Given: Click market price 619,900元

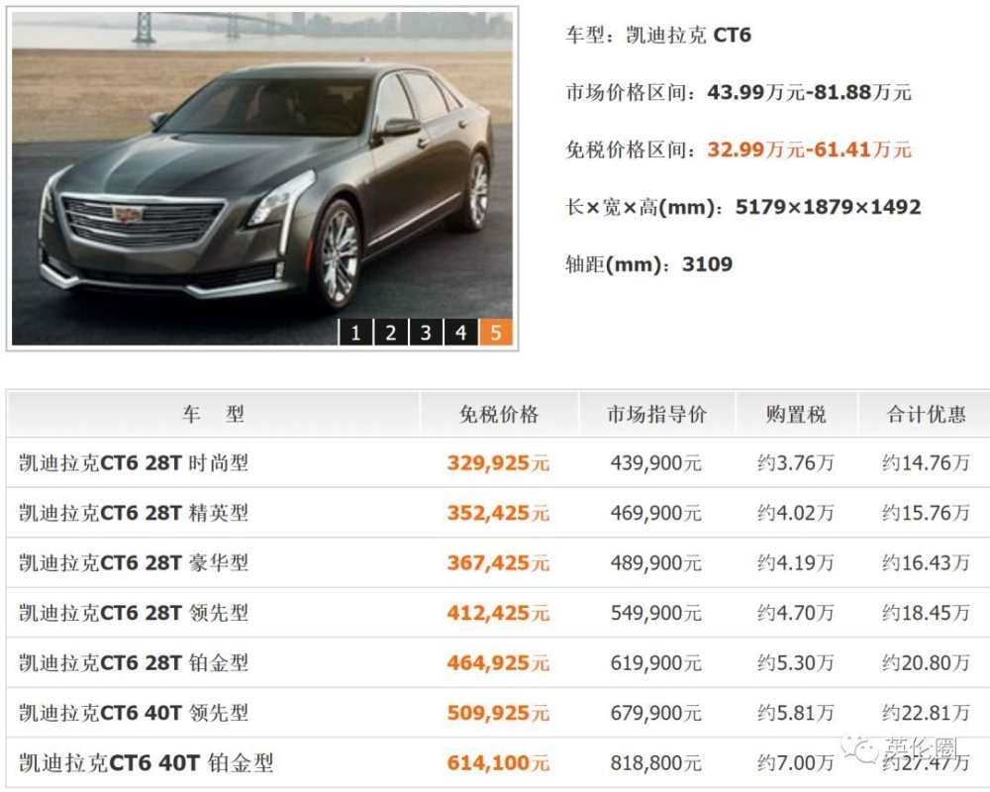Looking at the screenshot, I should pos(656,662).
